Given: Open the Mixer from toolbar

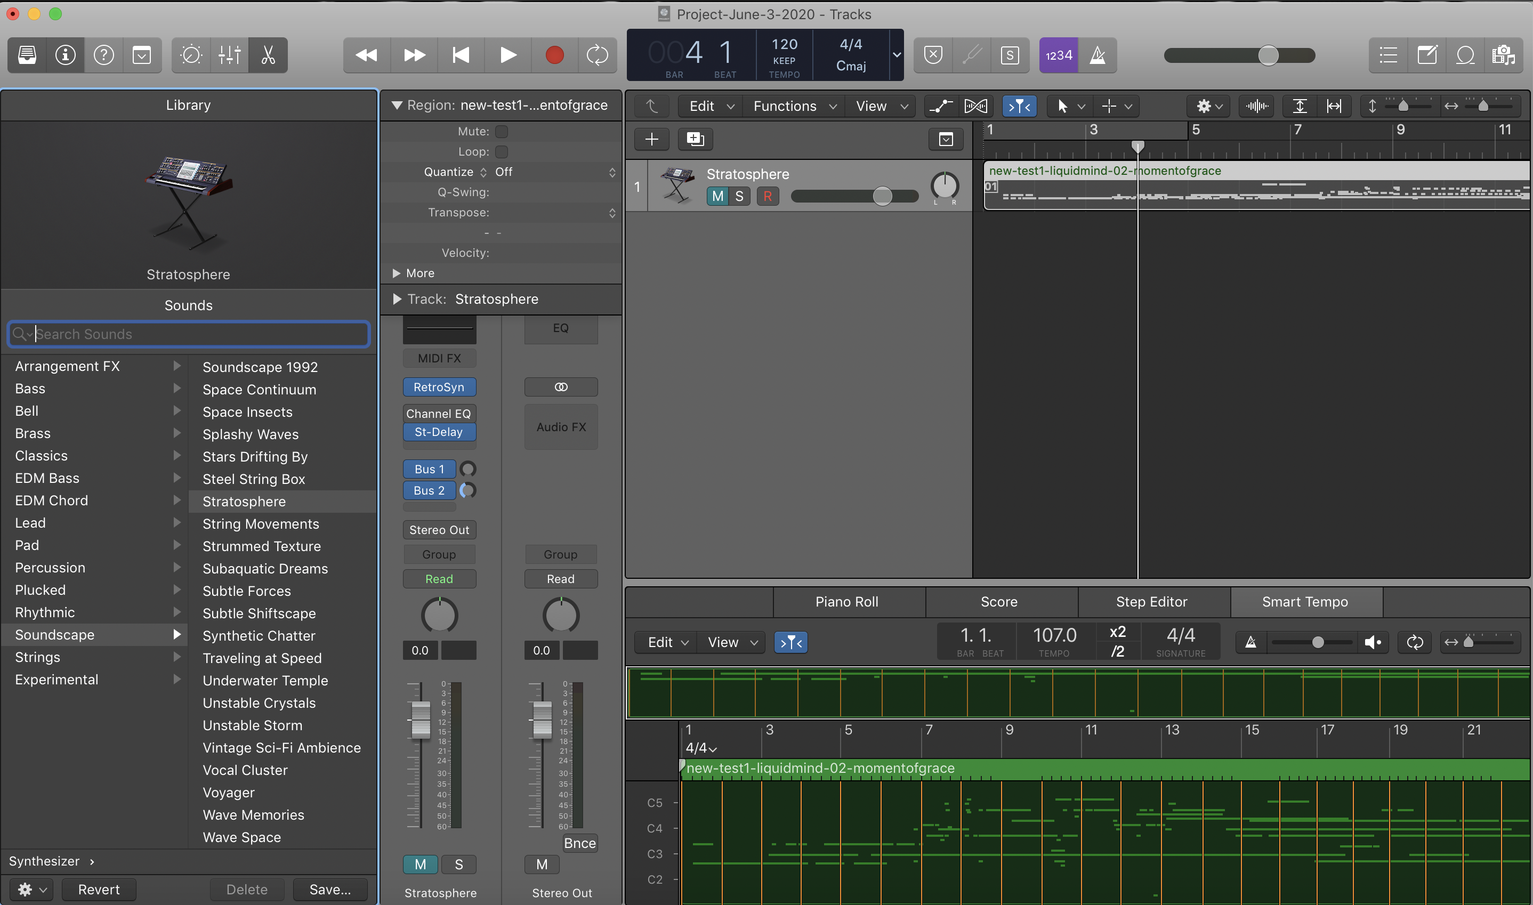Looking at the screenshot, I should pos(229,55).
